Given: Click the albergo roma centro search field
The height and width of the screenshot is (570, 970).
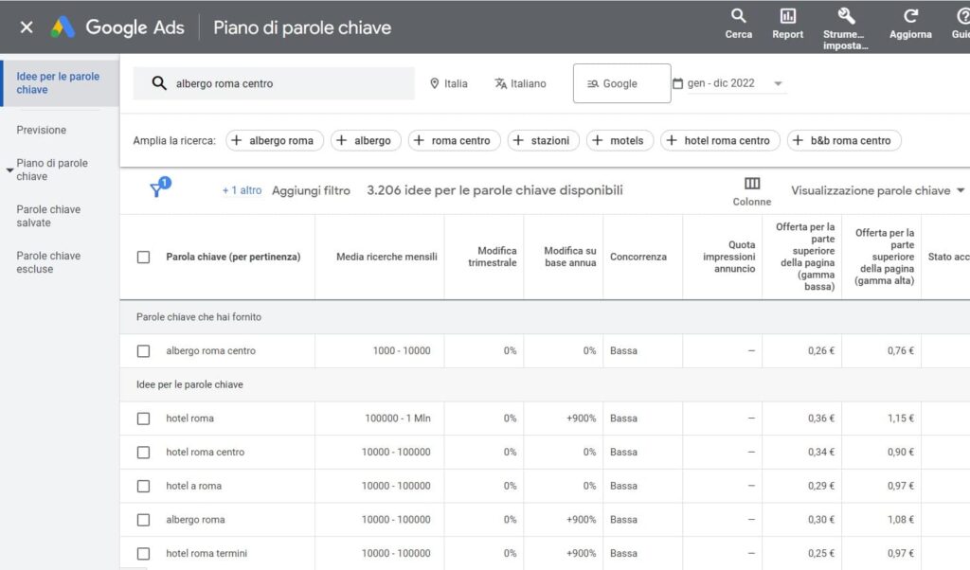Looking at the screenshot, I should point(274,83).
